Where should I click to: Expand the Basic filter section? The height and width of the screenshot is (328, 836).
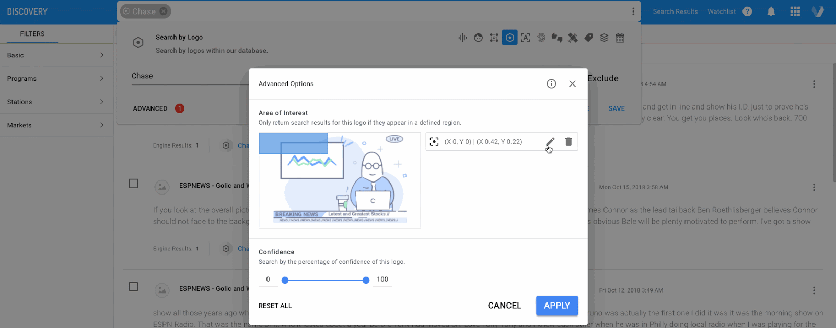[x=56, y=55]
